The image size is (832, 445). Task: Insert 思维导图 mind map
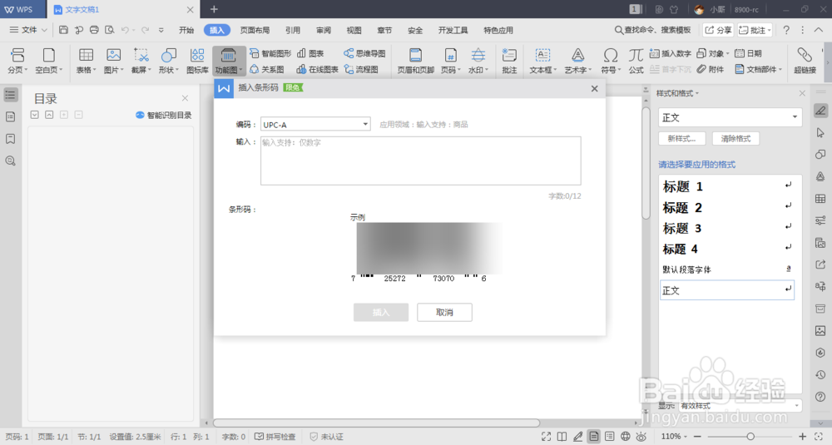click(364, 53)
